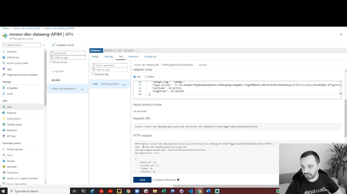Click the Filter by tags field for APIs
The height and width of the screenshot is (194, 347).
point(68,57)
